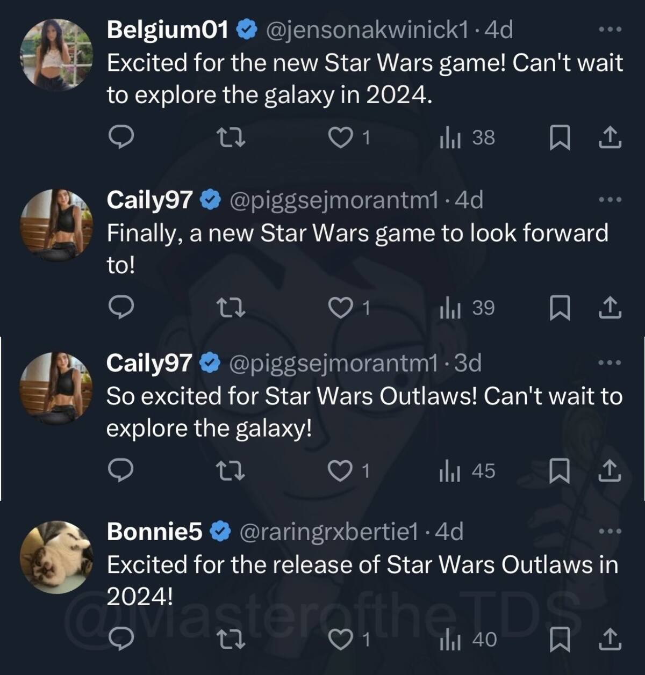Open the @raringrxbertie1 handle
Viewport: 645px width, 675px height.
(328, 532)
